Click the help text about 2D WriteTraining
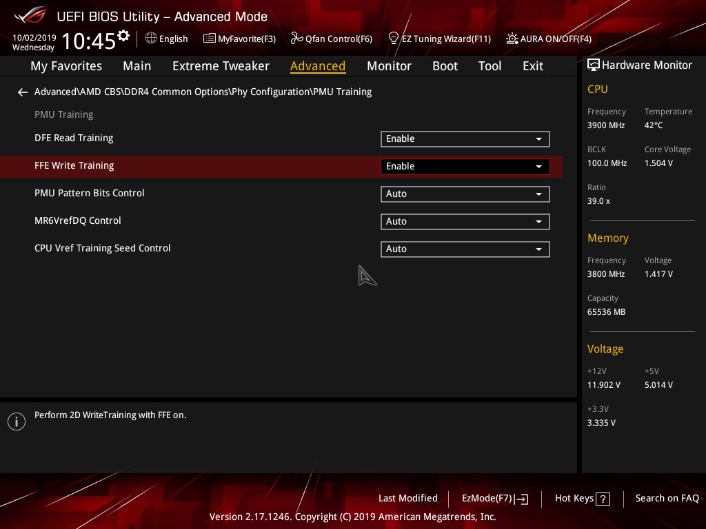 click(x=110, y=415)
